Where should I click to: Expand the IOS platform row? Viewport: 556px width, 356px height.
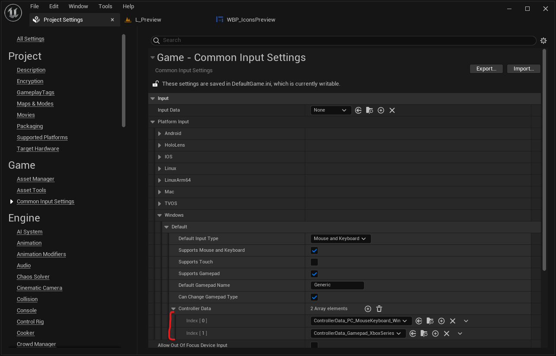[x=160, y=157]
